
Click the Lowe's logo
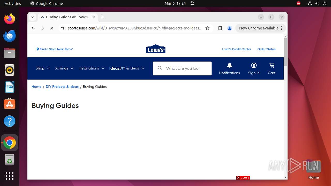click(156, 49)
